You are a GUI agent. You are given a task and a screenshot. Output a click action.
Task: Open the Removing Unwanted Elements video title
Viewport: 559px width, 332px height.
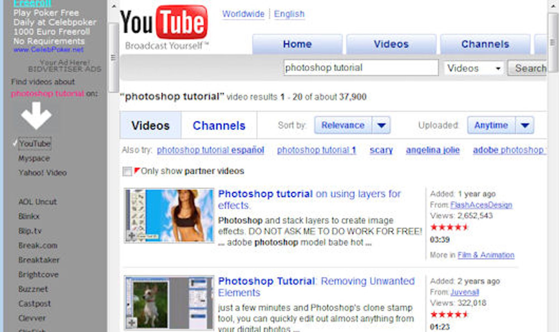pos(316,287)
